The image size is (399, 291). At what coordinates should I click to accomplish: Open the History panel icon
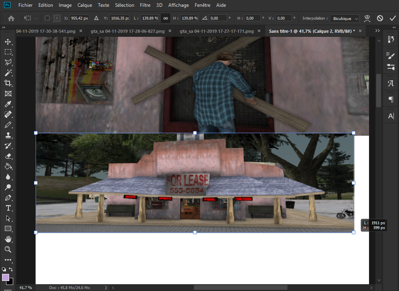(x=391, y=39)
